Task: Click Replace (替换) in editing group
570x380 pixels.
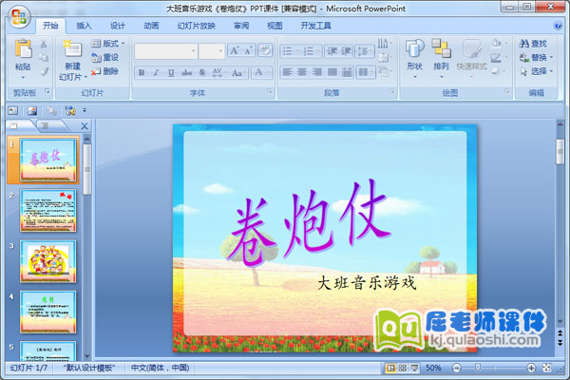Action: point(536,57)
